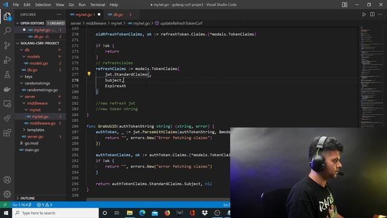Open Task View on the taskbar

pyautogui.click(x=117, y=213)
